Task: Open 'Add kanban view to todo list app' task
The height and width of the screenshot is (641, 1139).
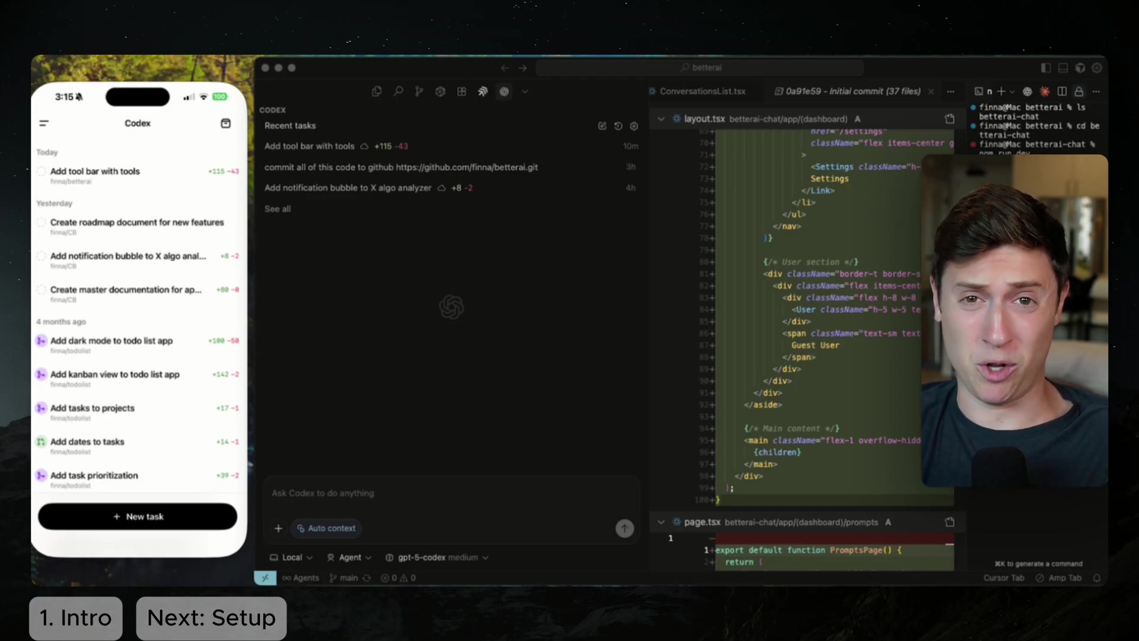Action: point(138,378)
